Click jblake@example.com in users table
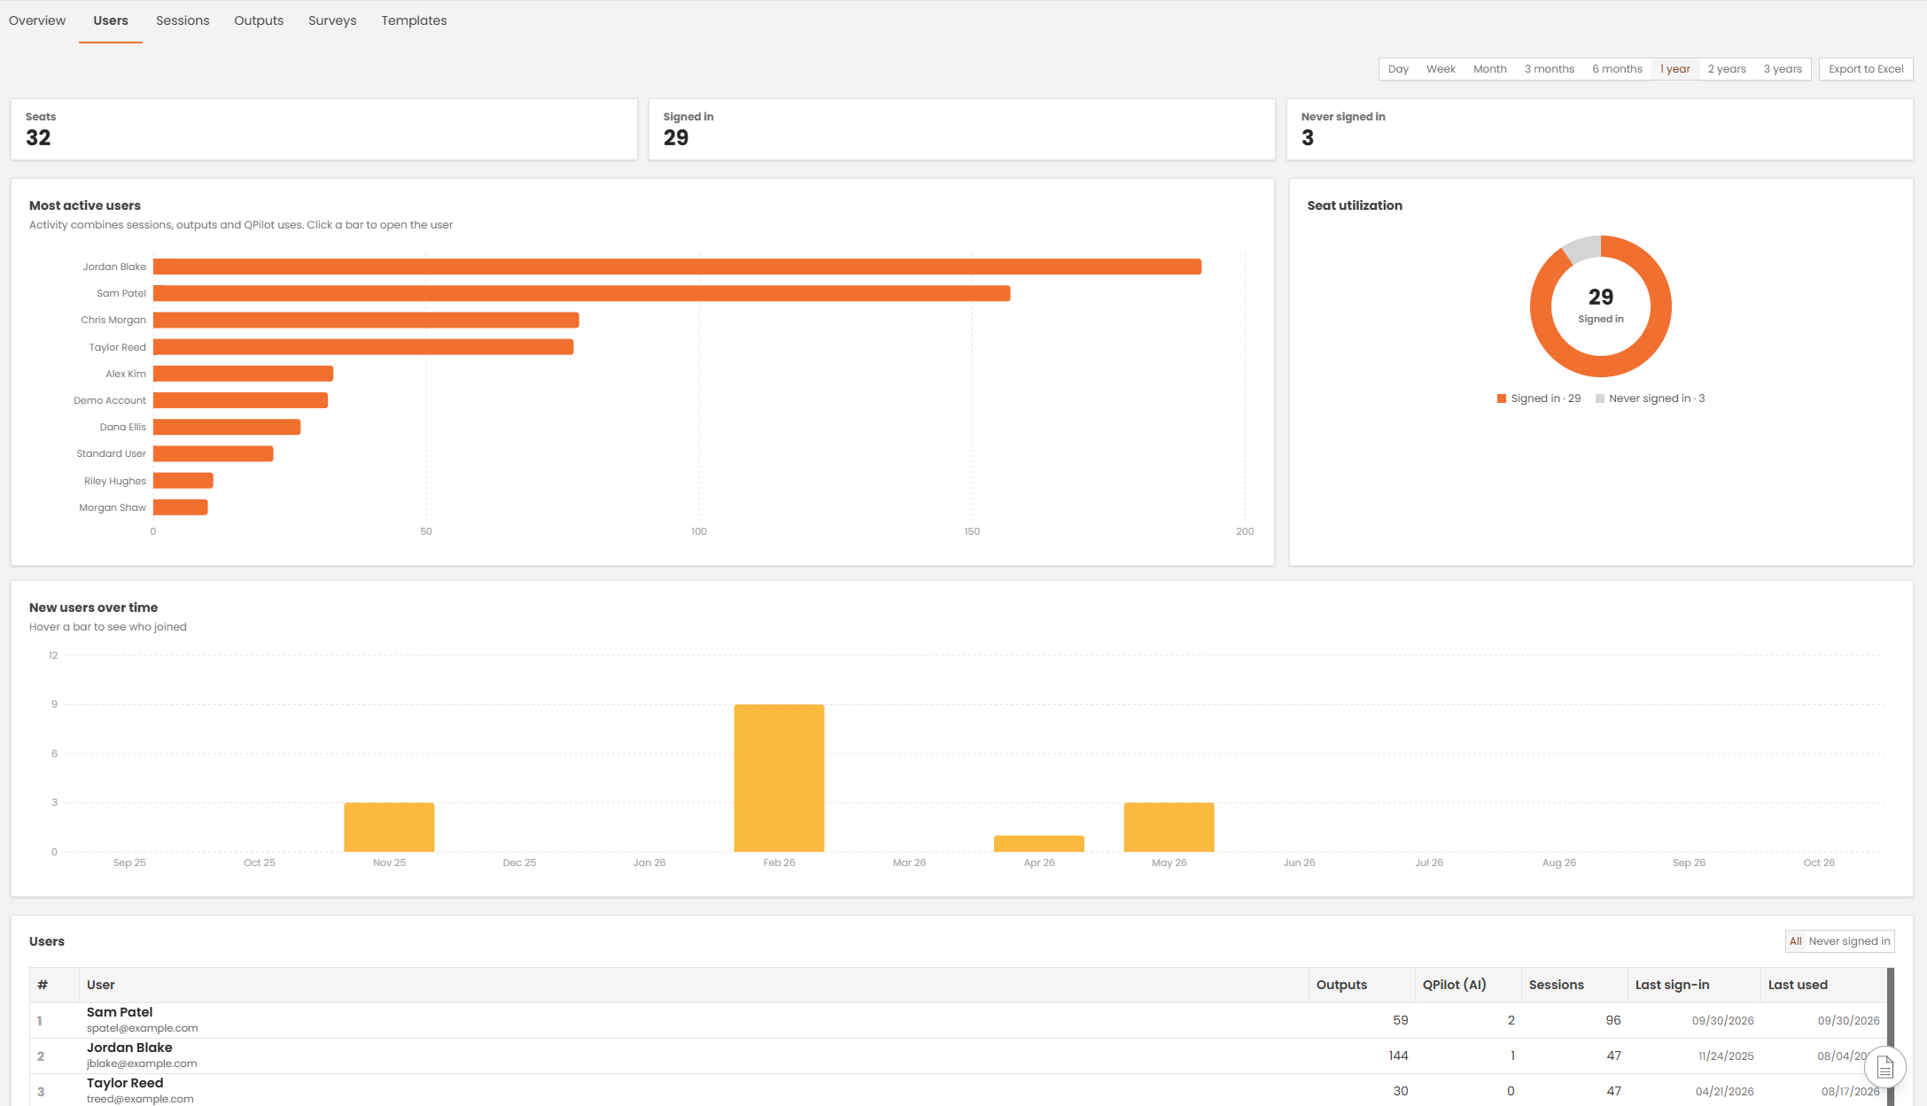The width and height of the screenshot is (1927, 1106). [x=142, y=1063]
